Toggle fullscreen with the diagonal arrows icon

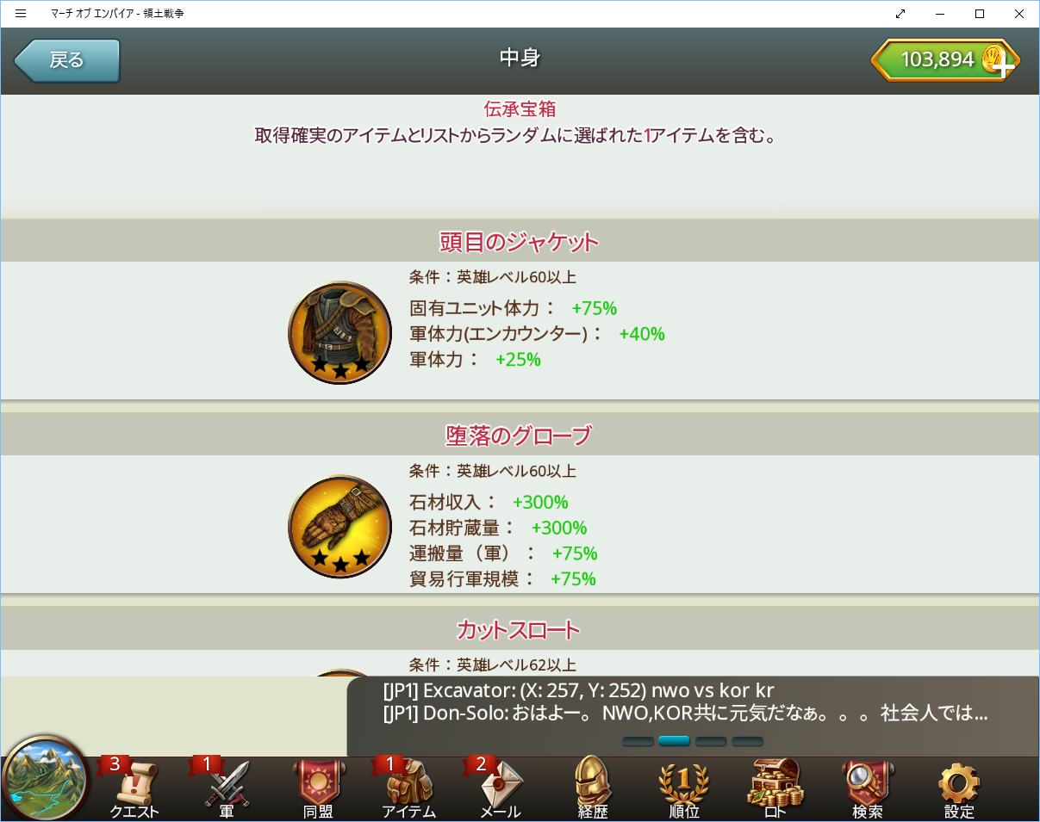point(900,14)
